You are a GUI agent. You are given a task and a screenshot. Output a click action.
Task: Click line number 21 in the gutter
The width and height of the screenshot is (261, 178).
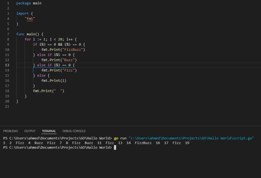[7, 106]
